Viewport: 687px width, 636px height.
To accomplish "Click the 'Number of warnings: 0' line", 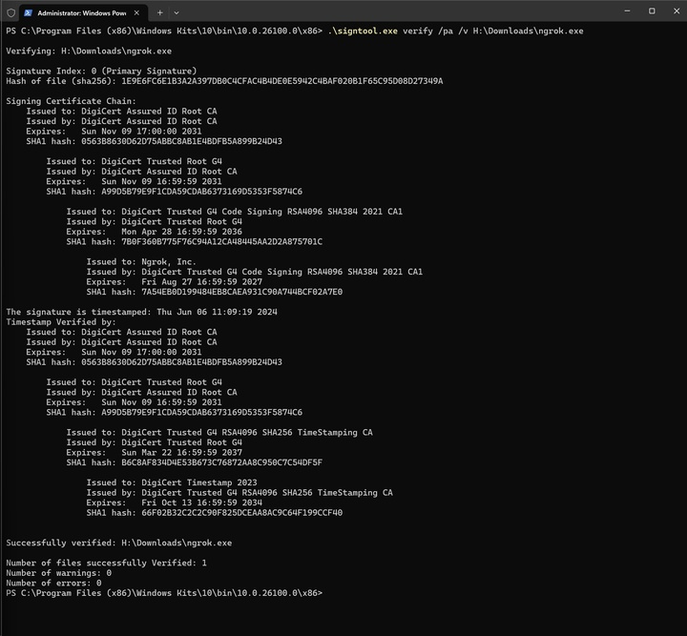I will click(x=58, y=573).
